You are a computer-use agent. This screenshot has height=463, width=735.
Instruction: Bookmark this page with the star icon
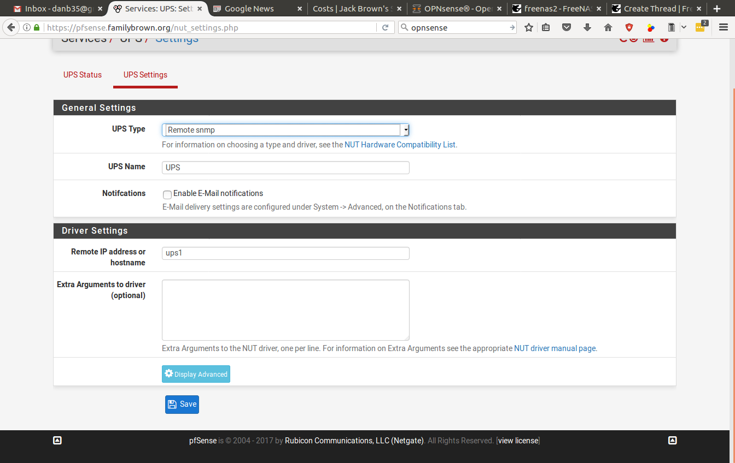click(x=529, y=27)
